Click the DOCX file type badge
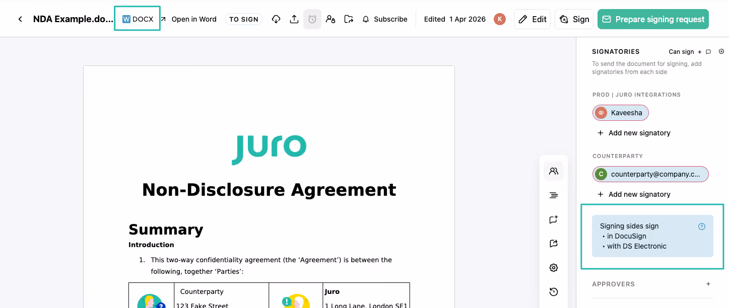 (138, 19)
